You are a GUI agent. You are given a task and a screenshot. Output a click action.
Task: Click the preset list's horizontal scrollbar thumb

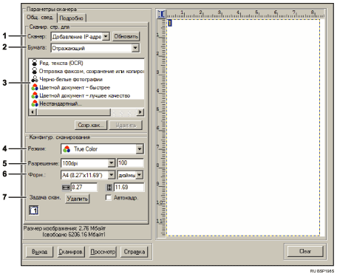tap(74, 112)
